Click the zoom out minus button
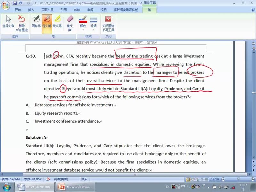Screen dimensions: 256x192 pyautogui.click(x=223, y=179)
